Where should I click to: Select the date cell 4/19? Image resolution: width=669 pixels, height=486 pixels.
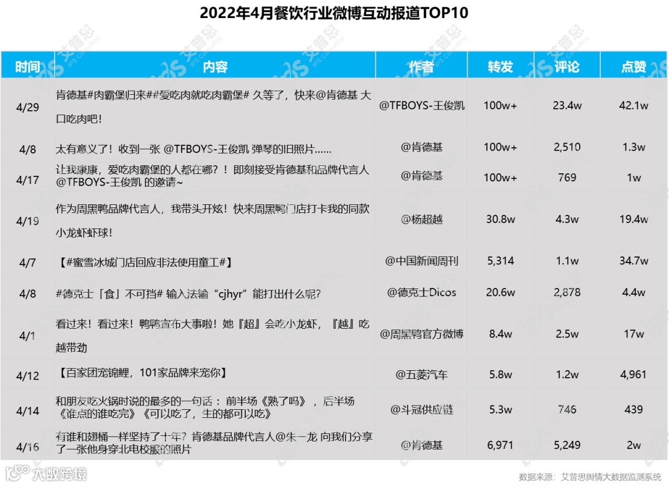(28, 221)
